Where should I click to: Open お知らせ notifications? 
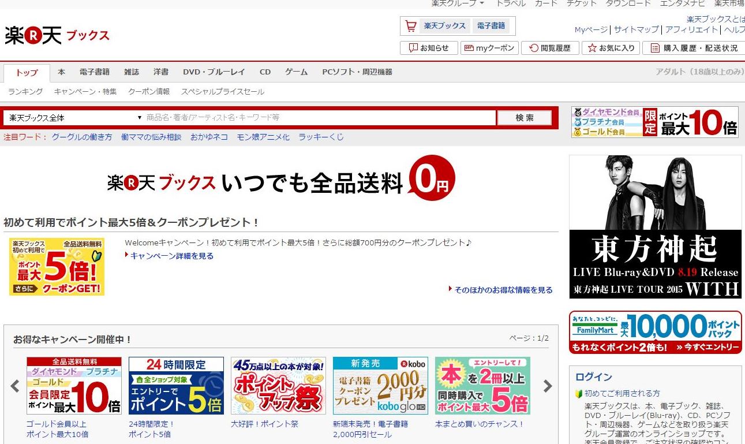[x=429, y=48]
